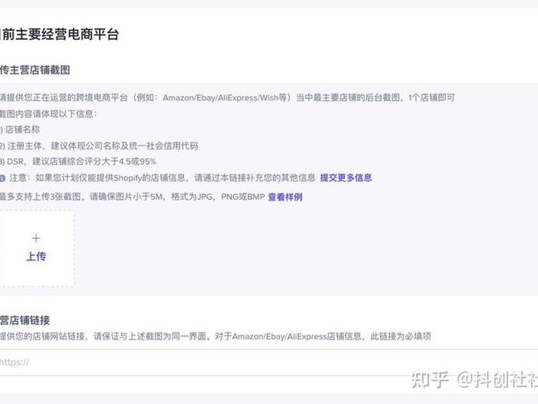The width and height of the screenshot is (538, 404).
Task: Focus the https:// store link field
Action: 269,362
